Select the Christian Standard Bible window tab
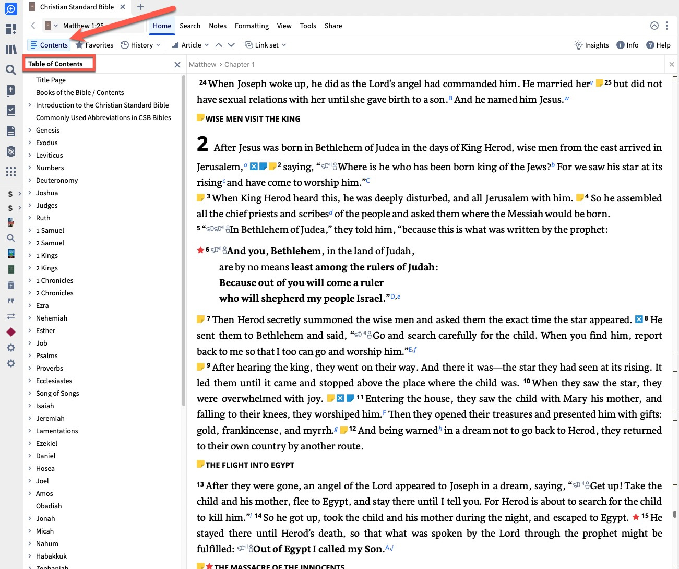 point(77,7)
